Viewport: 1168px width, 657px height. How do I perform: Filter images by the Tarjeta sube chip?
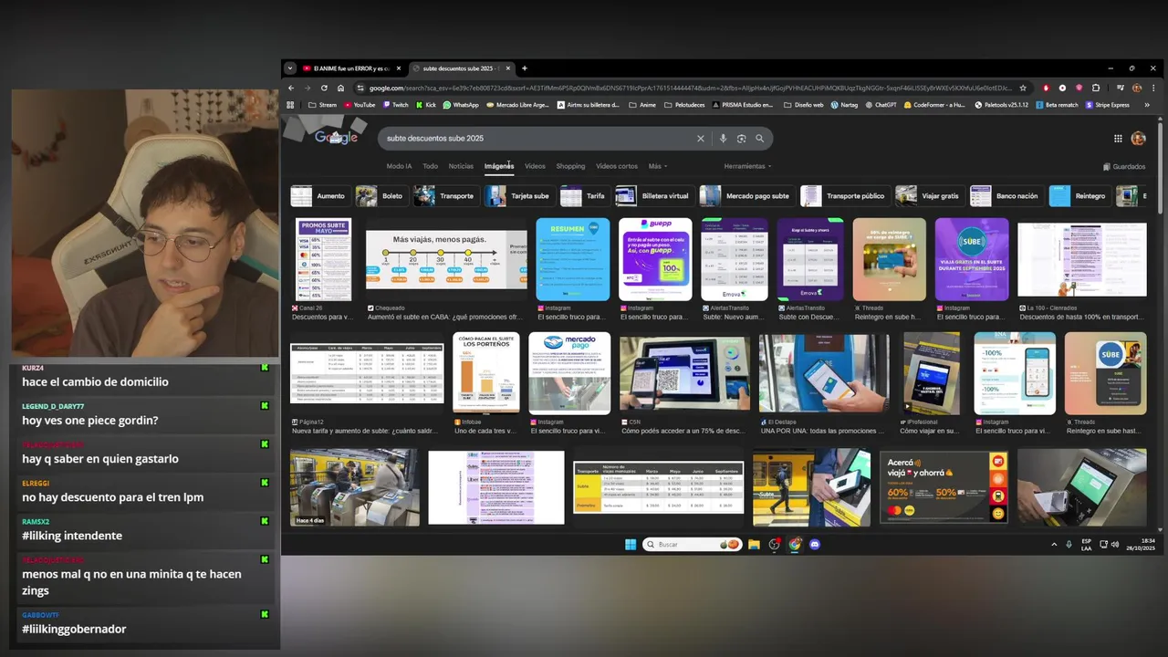tap(518, 196)
